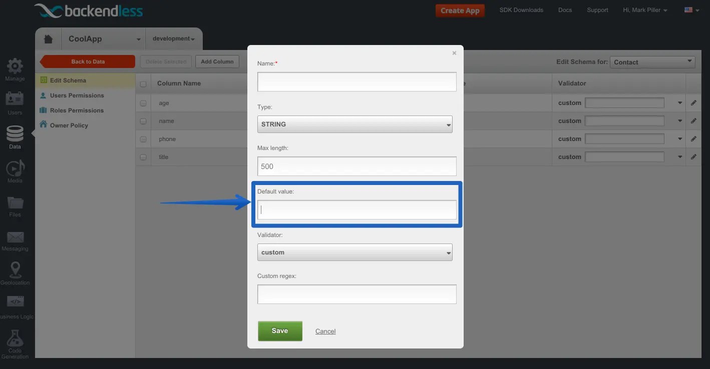Select the checkbox on the phone row

[x=143, y=138]
